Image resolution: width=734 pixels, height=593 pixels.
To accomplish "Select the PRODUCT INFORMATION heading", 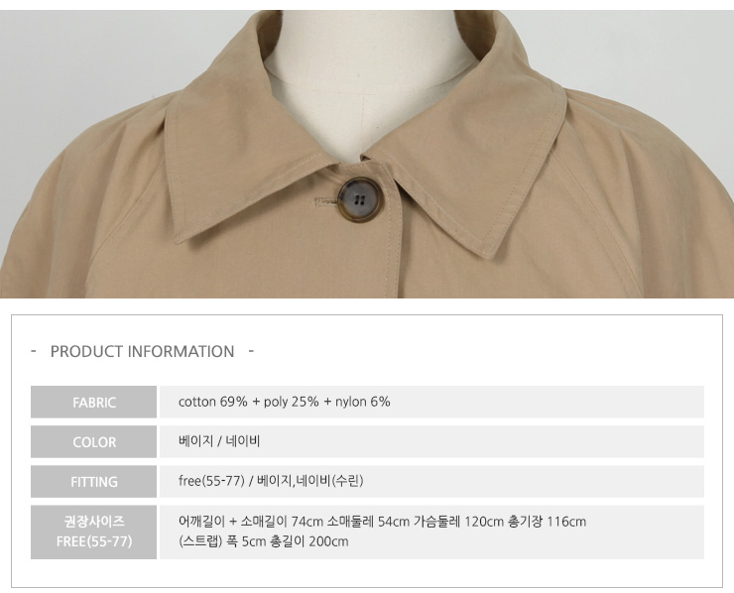I will (142, 351).
